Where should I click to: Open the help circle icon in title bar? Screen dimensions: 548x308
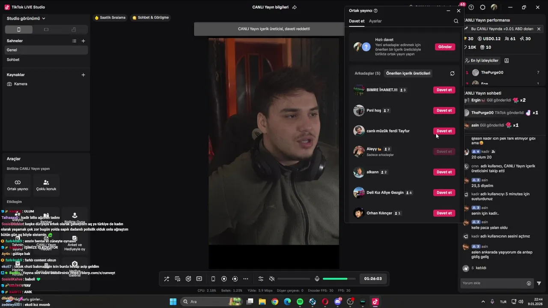click(x=471, y=7)
